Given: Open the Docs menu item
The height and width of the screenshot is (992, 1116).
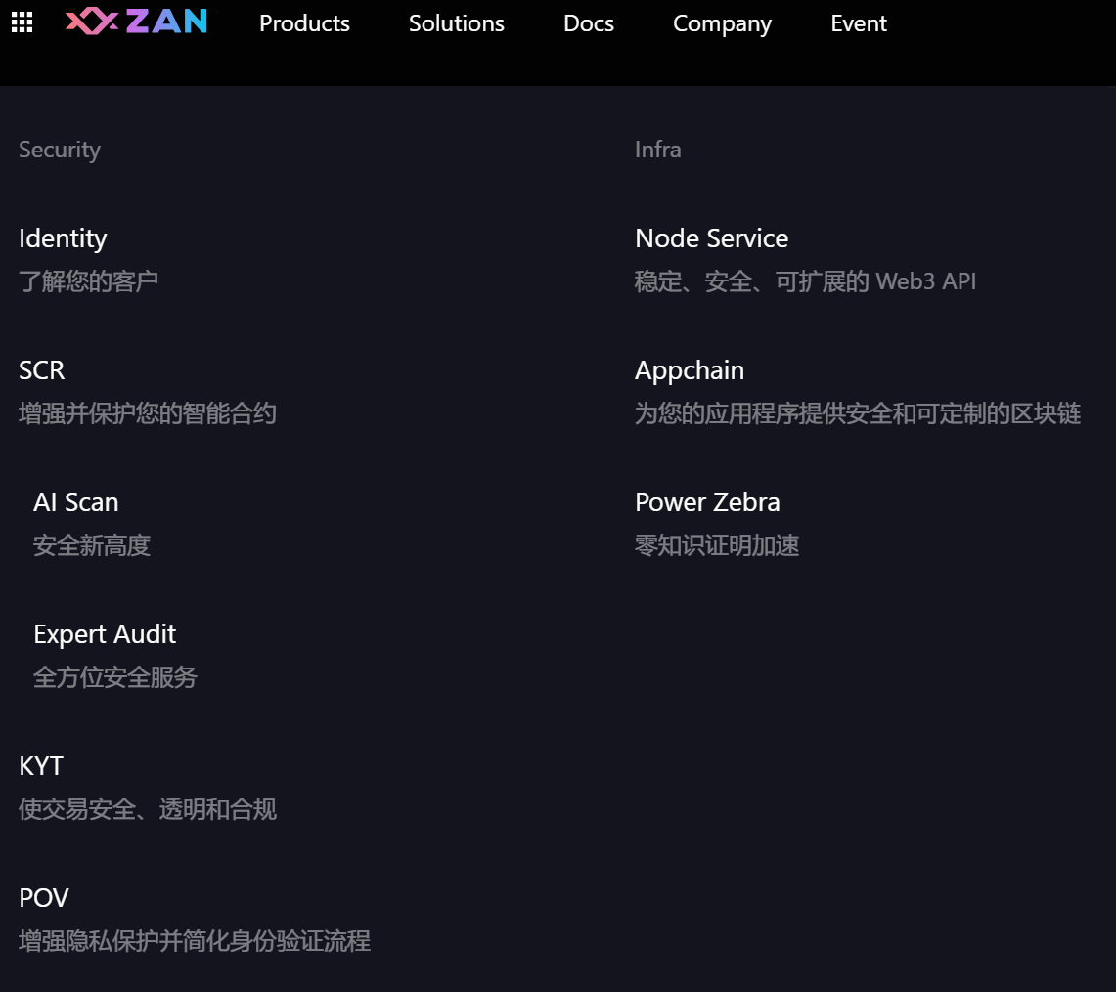Looking at the screenshot, I should pos(589,23).
